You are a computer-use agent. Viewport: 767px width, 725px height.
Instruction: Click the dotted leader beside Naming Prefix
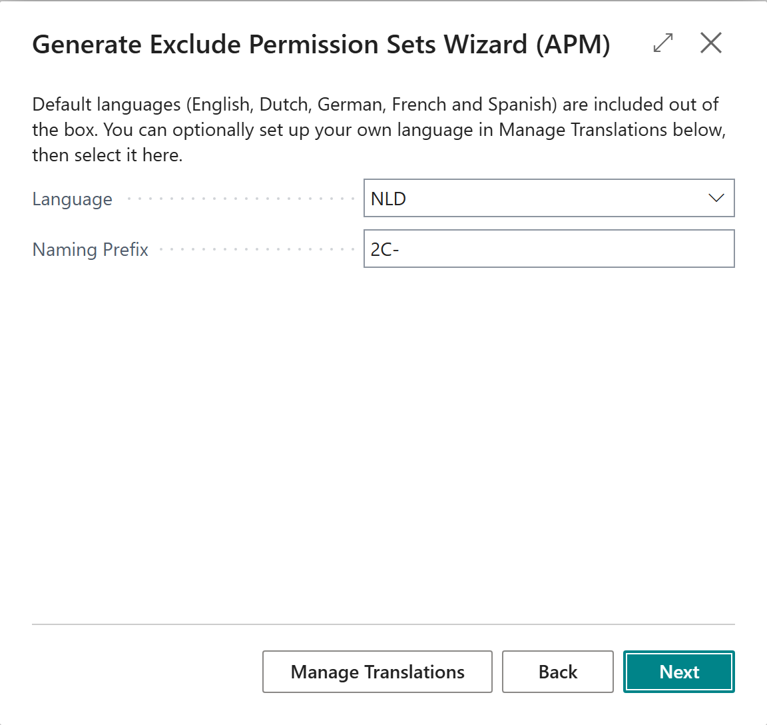pyautogui.click(x=257, y=249)
